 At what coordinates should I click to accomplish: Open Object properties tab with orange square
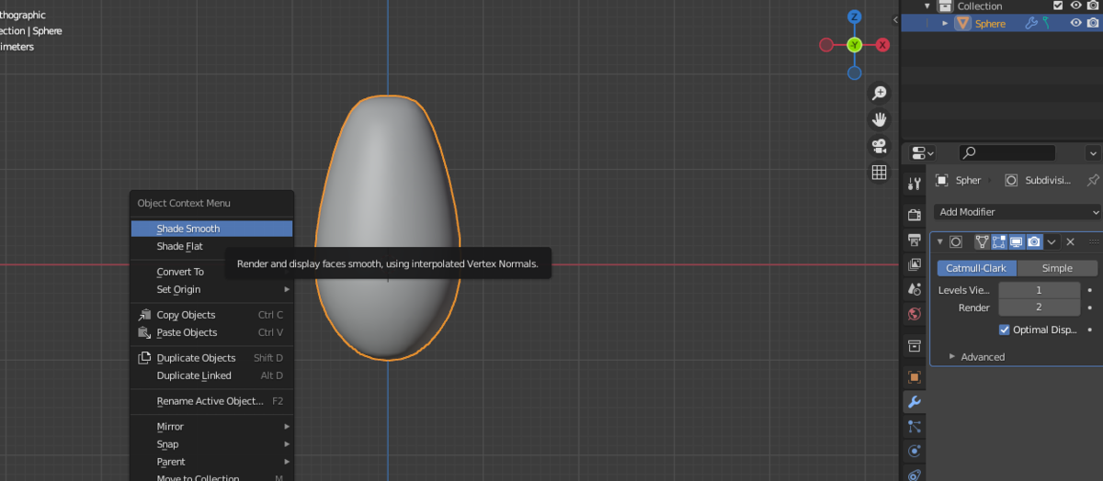(x=914, y=377)
